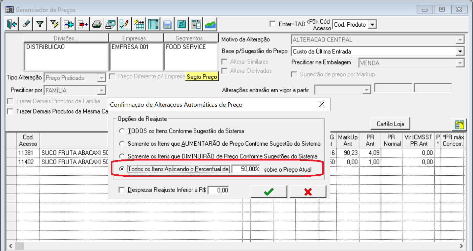
Task: Expand Base p/Sugestão do Preço dropdown
Action: pyautogui.click(x=460, y=51)
